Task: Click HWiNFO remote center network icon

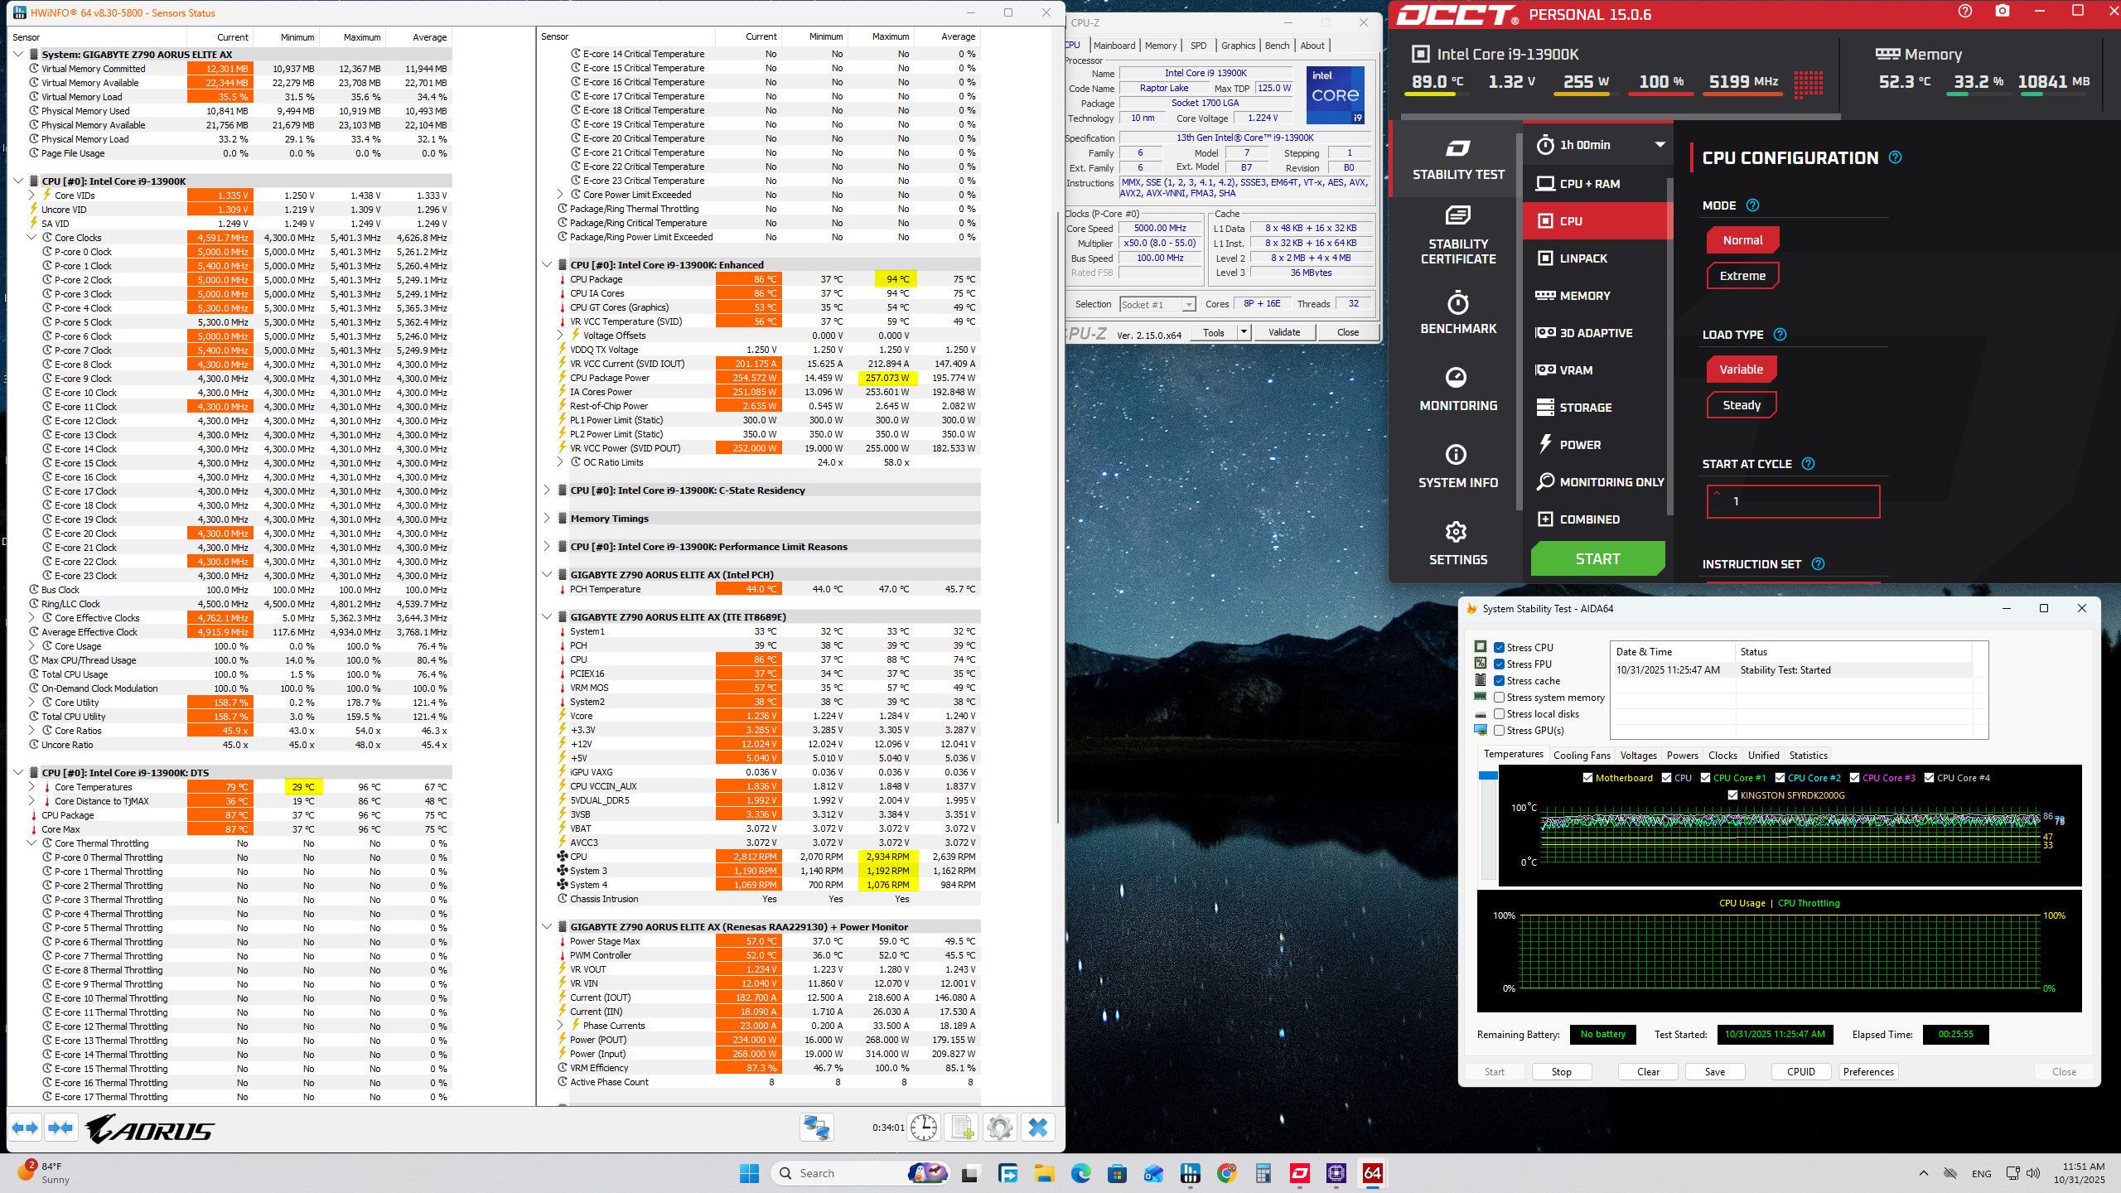Action: [x=816, y=1128]
